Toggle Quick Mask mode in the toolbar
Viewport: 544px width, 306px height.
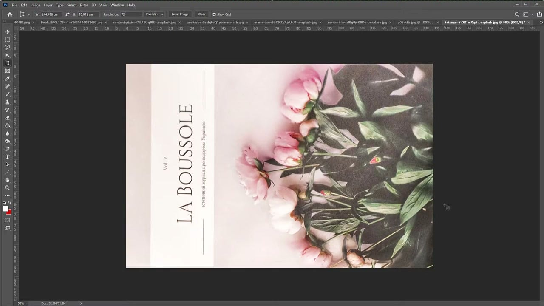click(7, 220)
